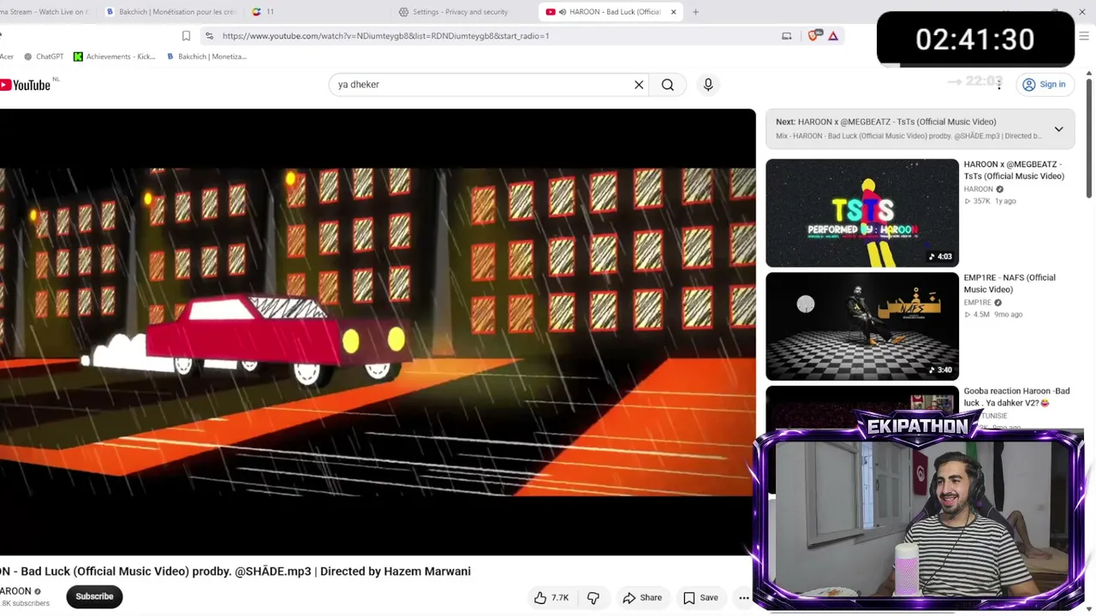Click the cast or picture-in-picture icon in address bar

pos(787,36)
